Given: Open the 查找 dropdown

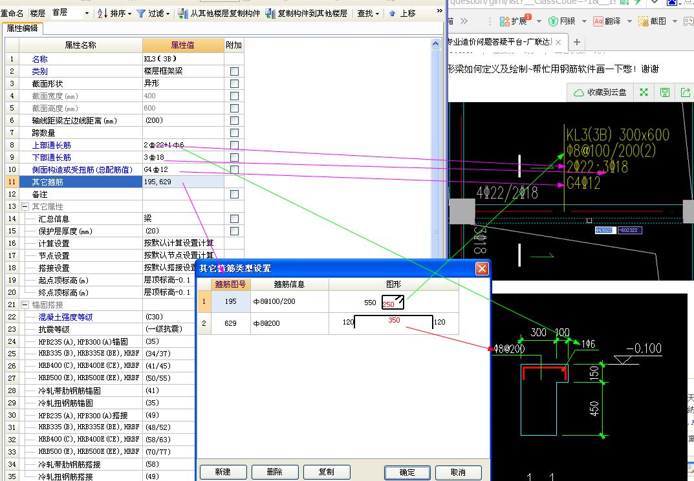Looking at the screenshot, I should coord(368,14).
